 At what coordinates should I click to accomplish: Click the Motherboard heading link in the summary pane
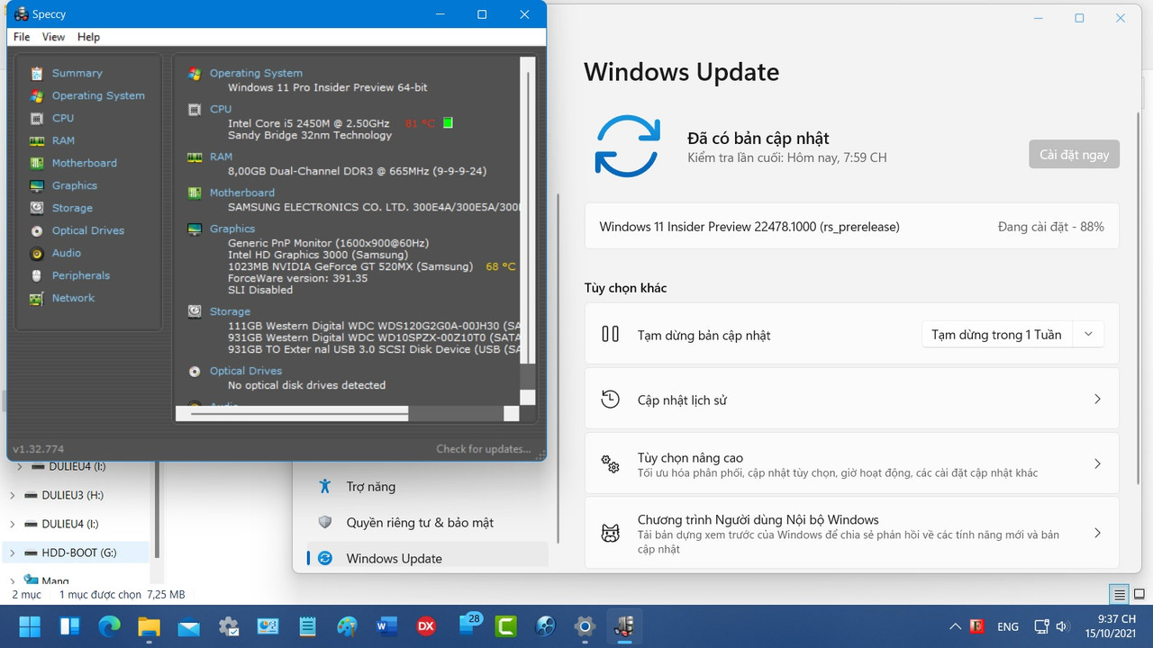tap(242, 193)
